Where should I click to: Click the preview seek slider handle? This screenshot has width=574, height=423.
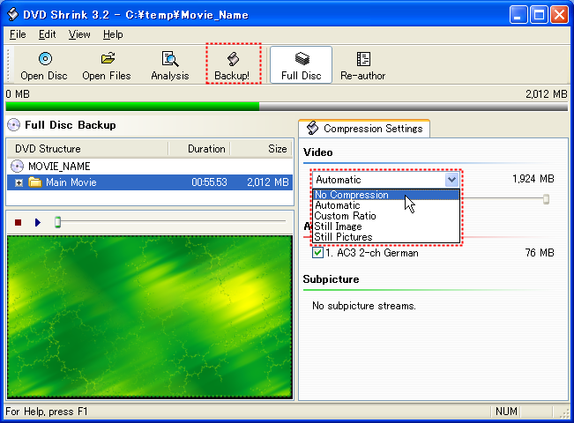pos(58,222)
